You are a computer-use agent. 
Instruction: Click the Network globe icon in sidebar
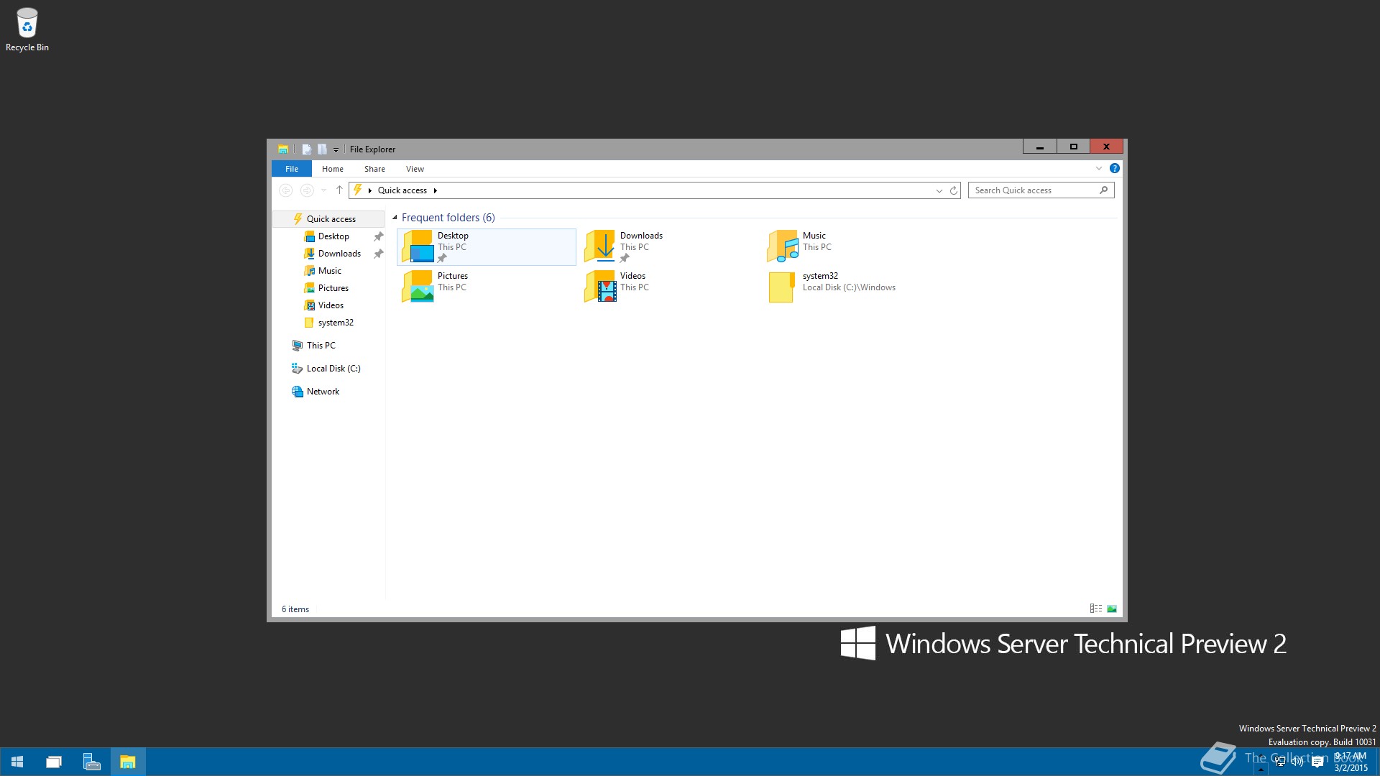297,392
